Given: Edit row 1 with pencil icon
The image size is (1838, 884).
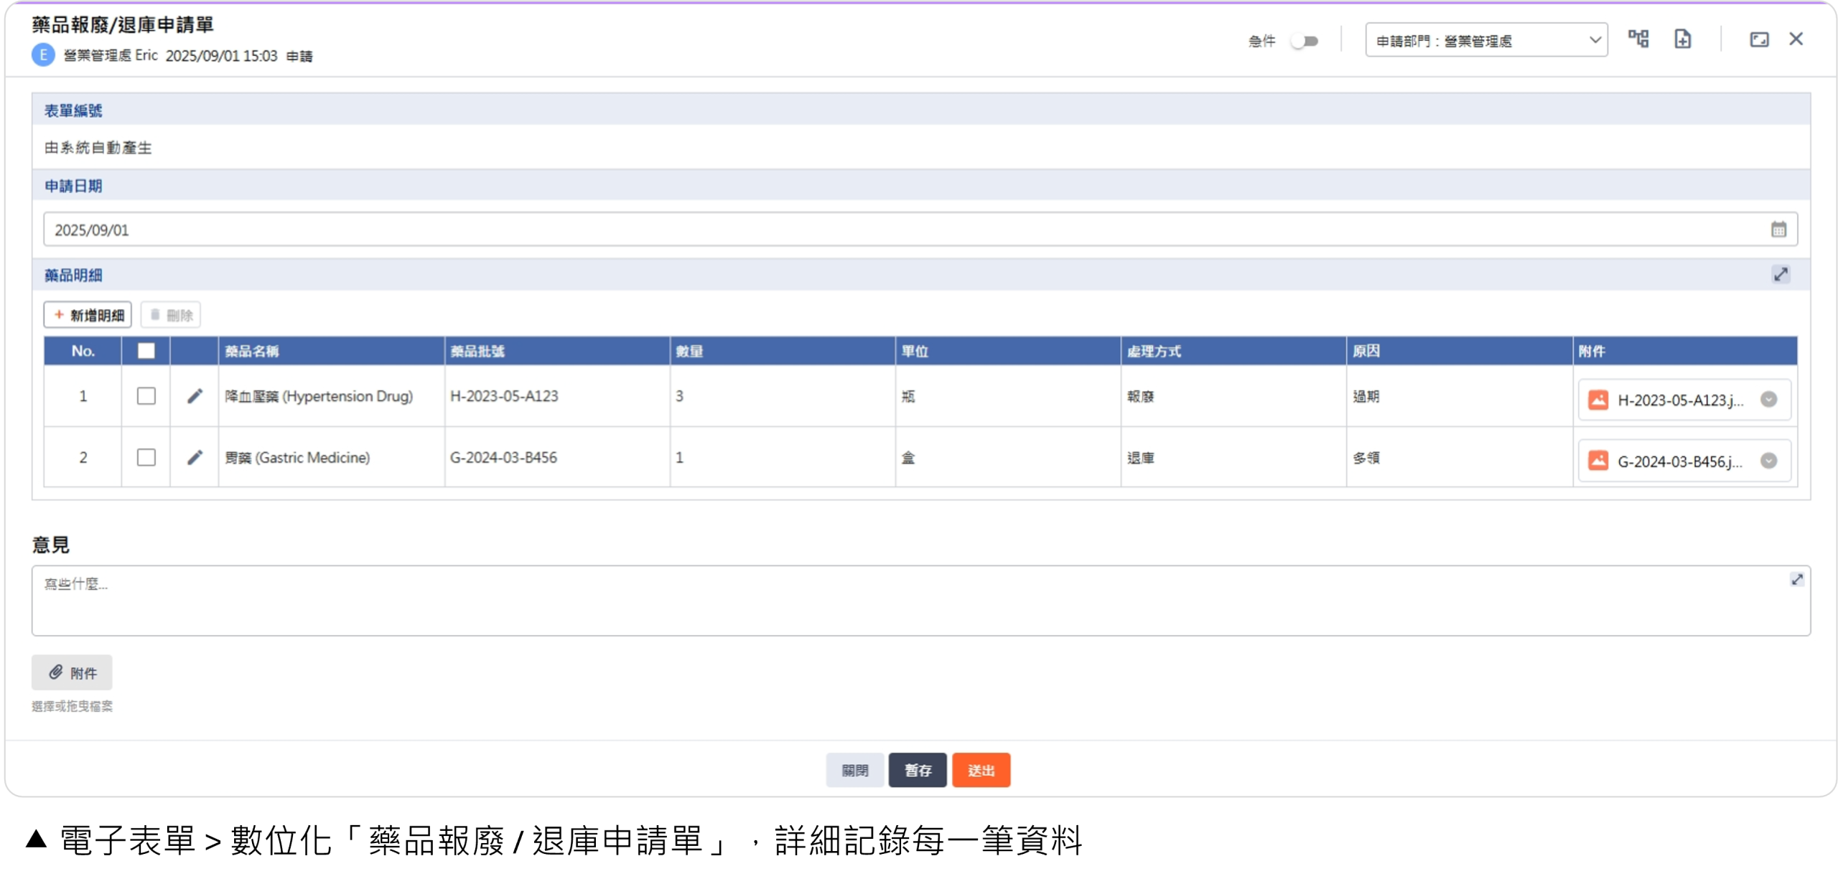Looking at the screenshot, I should pyautogui.click(x=195, y=396).
